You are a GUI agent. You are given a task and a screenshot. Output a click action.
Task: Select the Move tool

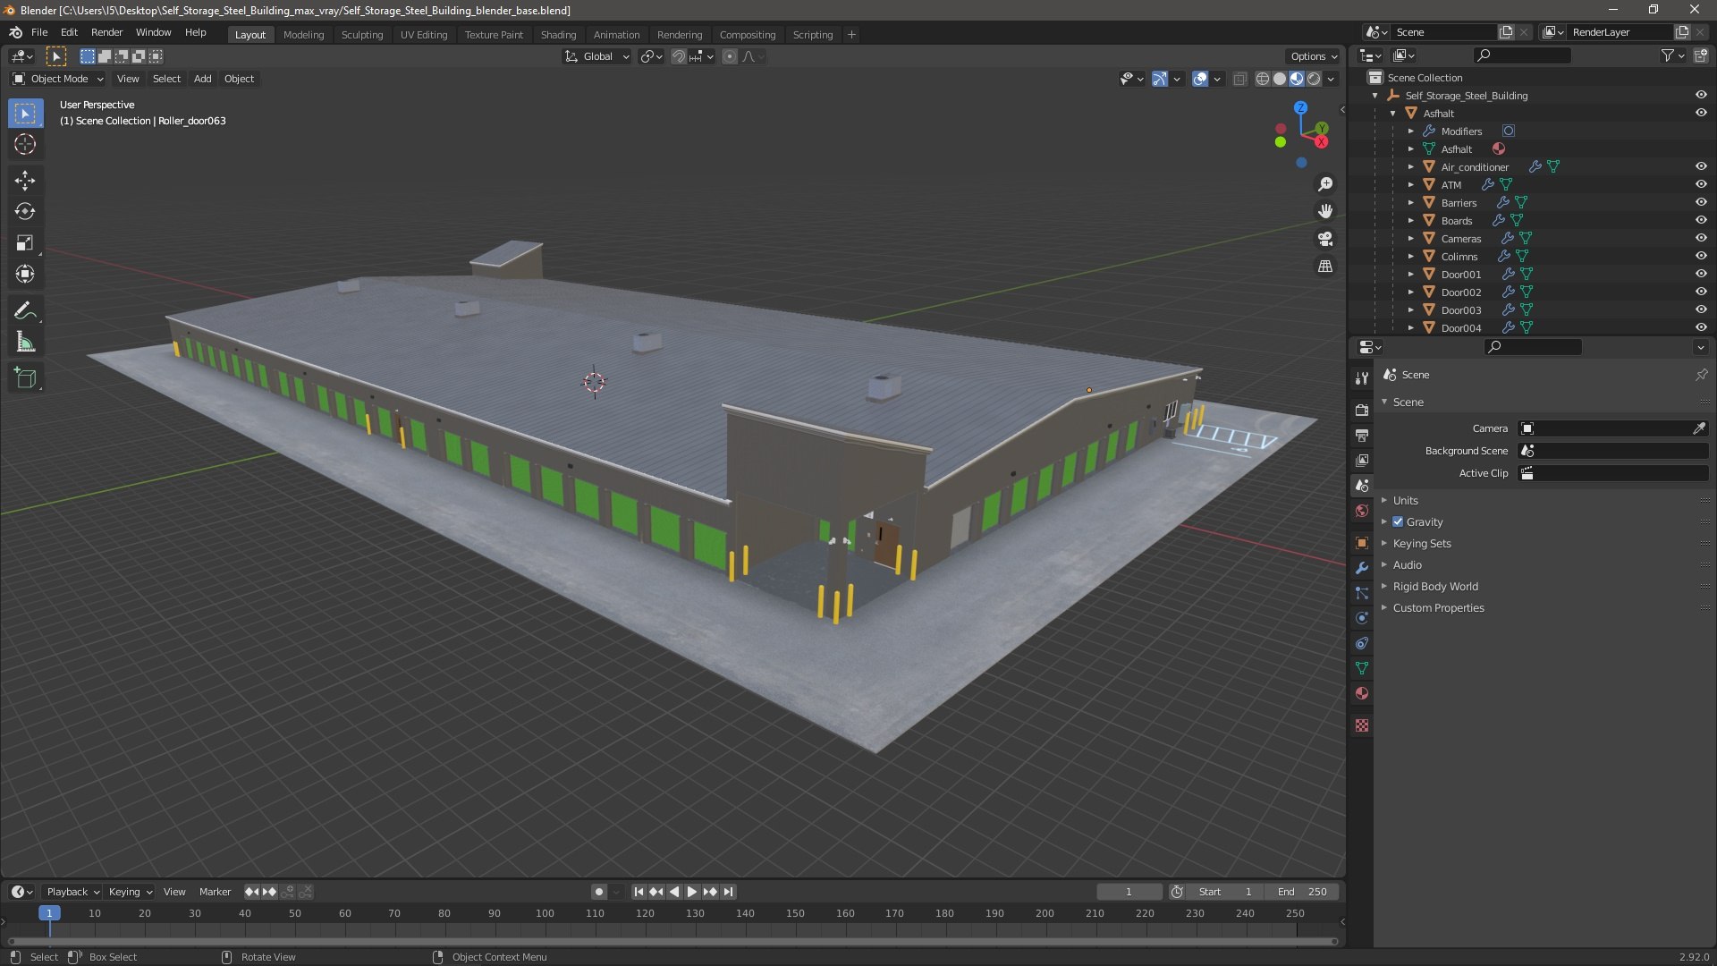point(25,181)
